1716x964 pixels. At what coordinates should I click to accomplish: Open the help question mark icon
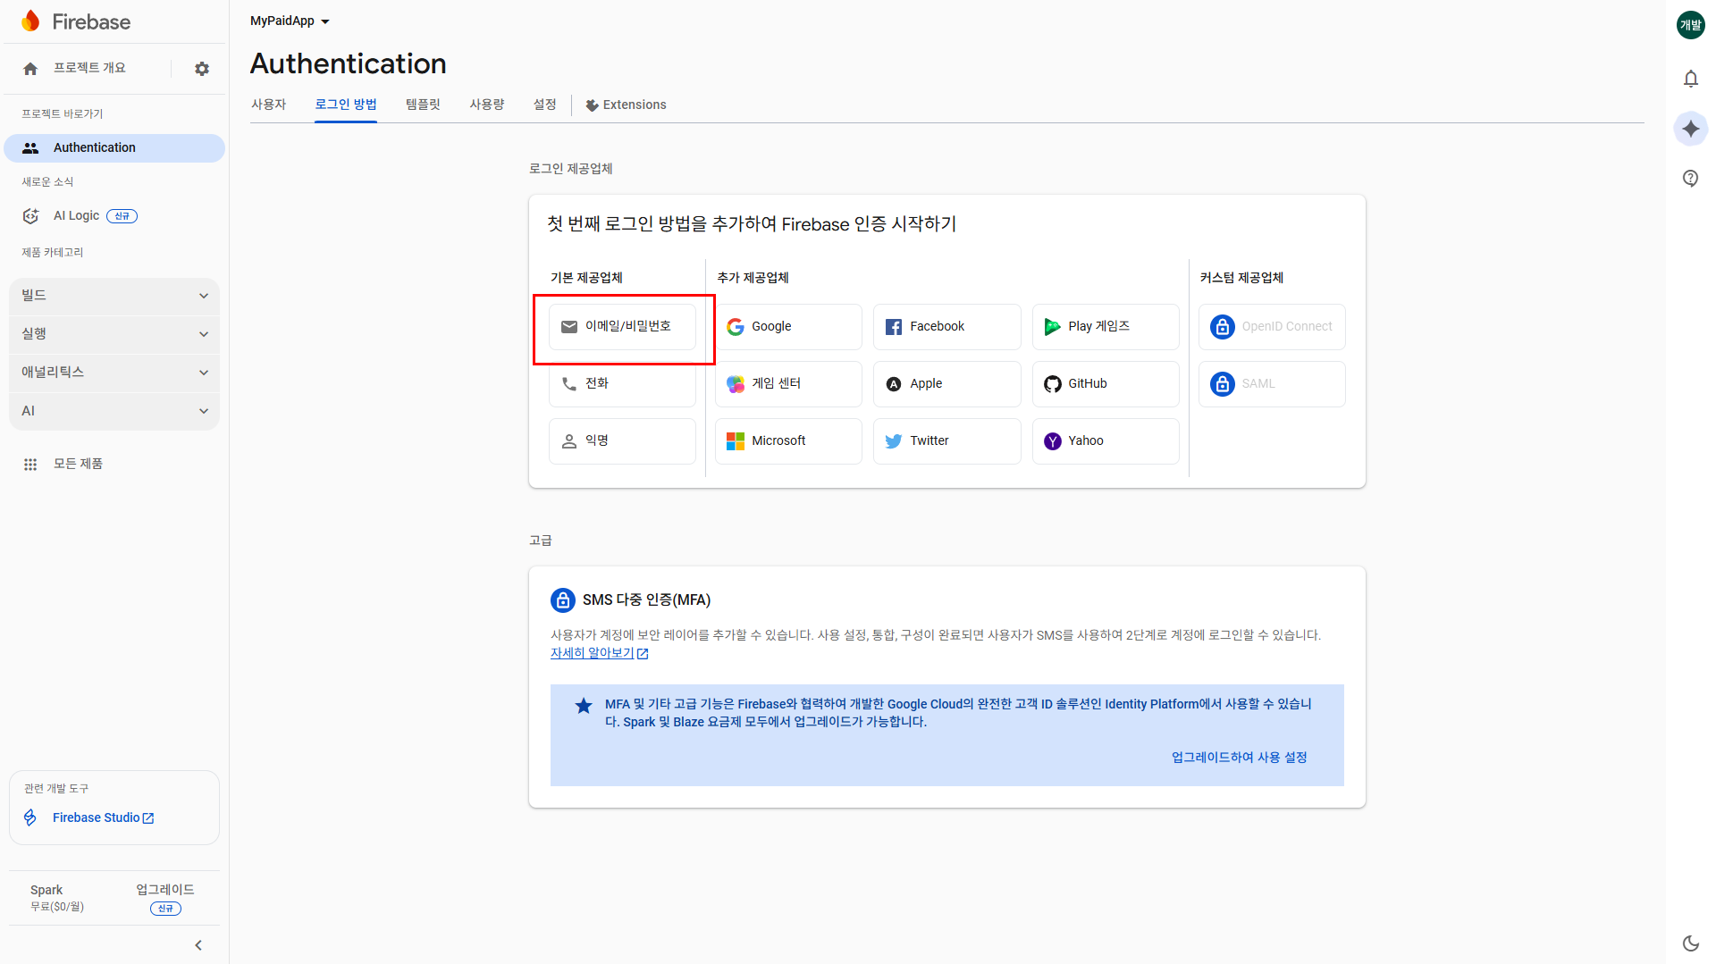pyautogui.click(x=1691, y=179)
